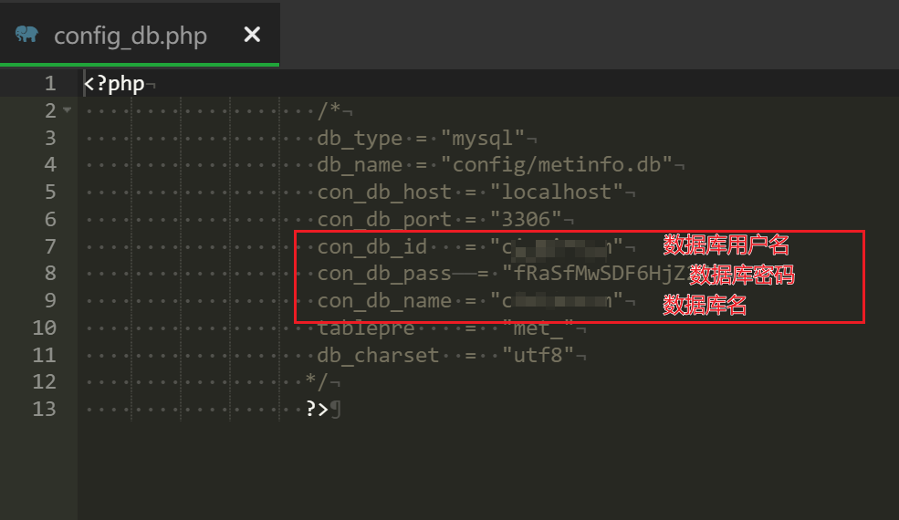899x520 pixels.
Task: Collapse the comment block at line 2
Action: (x=67, y=111)
